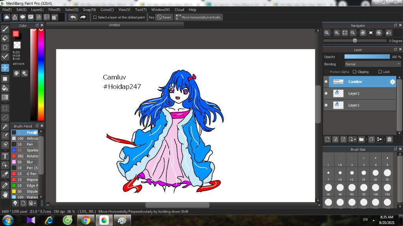The width and height of the screenshot is (403, 226).
Task: Click the rainbow hue bar
Action: (41, 74)
